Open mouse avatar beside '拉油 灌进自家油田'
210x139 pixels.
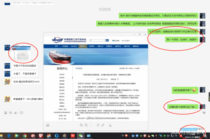point(7,82)
